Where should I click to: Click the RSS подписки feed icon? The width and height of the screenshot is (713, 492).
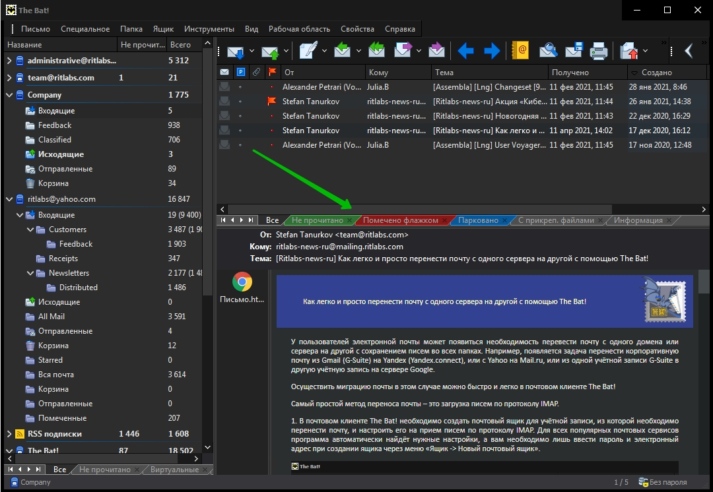pyautogui.click(x=20, y=434)
